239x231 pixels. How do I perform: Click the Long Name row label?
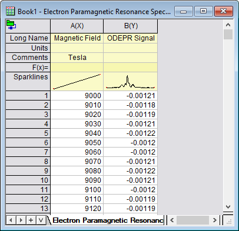pyautogui.click(x=28, y=38)
